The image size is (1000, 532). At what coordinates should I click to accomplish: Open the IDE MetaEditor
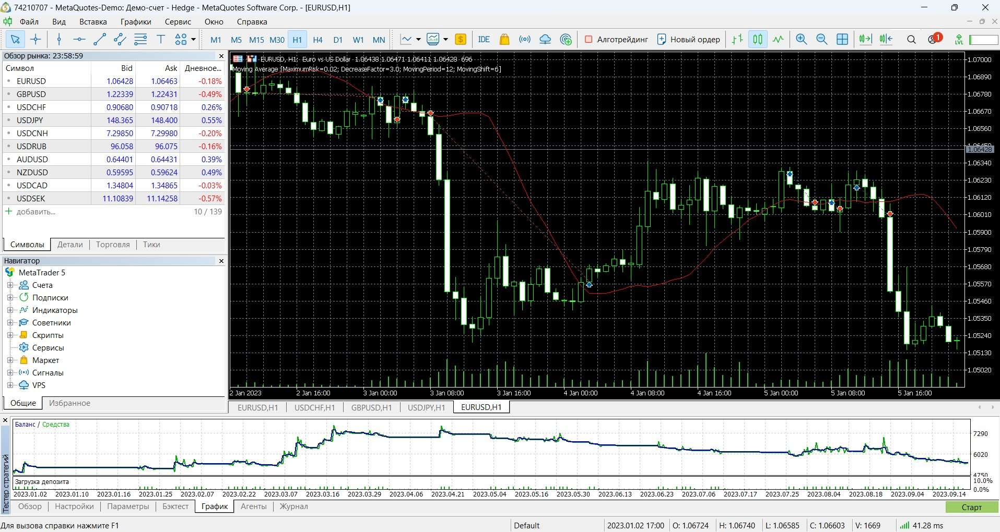pyautogui.click(x=484, y=39)
